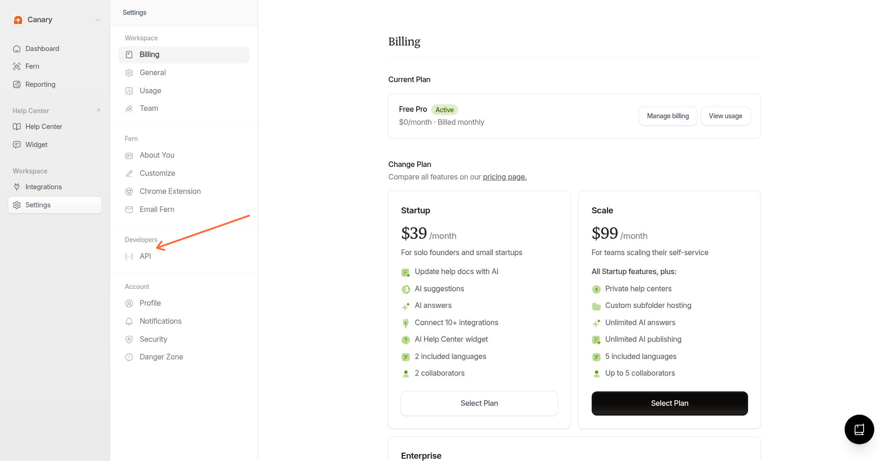
Task: Open Chrome Extension via its globe icon
Action: pos(129,191)
